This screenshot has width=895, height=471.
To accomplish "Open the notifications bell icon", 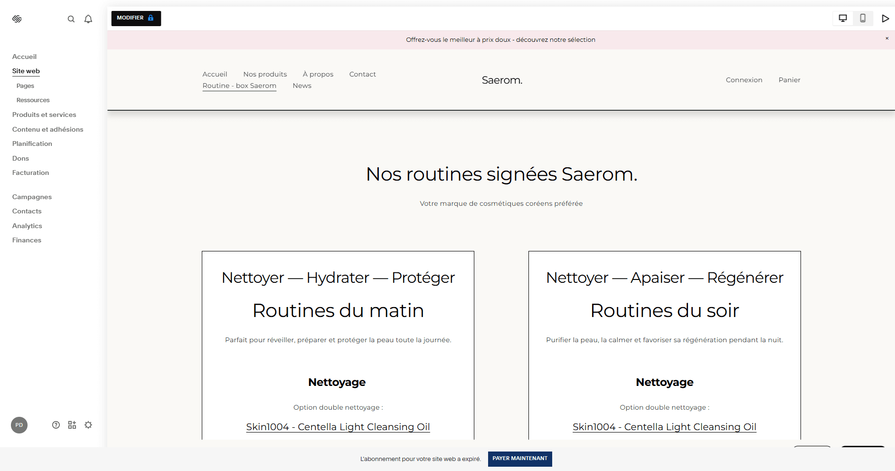I will [88, 19].
